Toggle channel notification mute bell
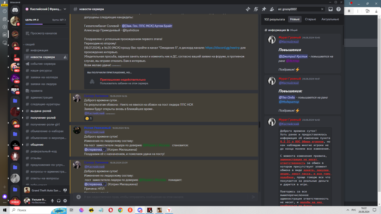The height and width of the screenshot is (214, 381). tap(256, 9)
